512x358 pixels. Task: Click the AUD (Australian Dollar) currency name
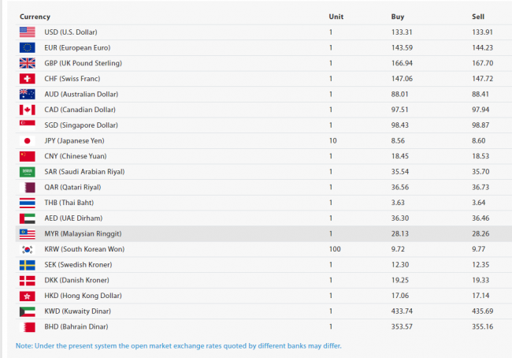pos(82,94)
